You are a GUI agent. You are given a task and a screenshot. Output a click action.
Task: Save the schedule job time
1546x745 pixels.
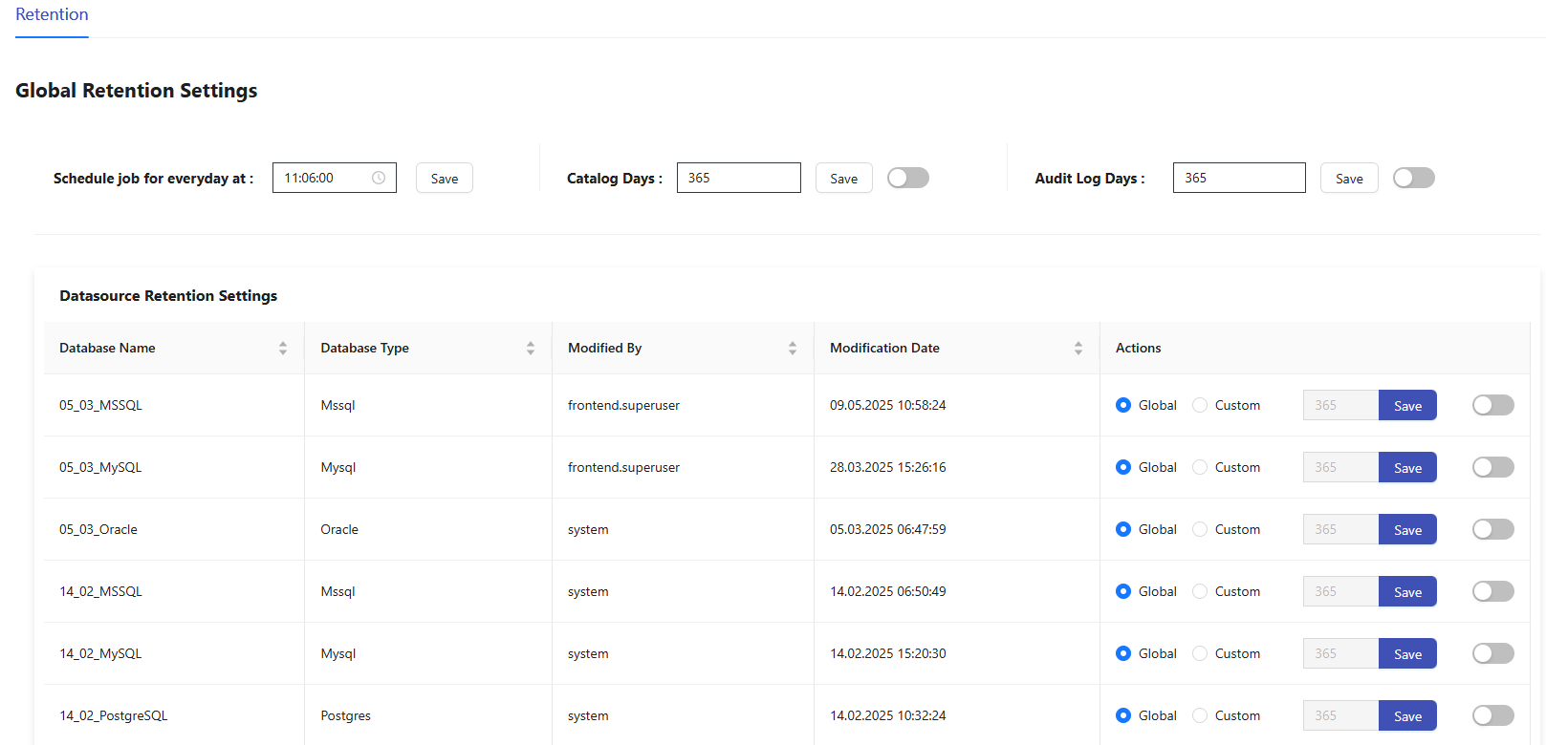coord(444,179)
